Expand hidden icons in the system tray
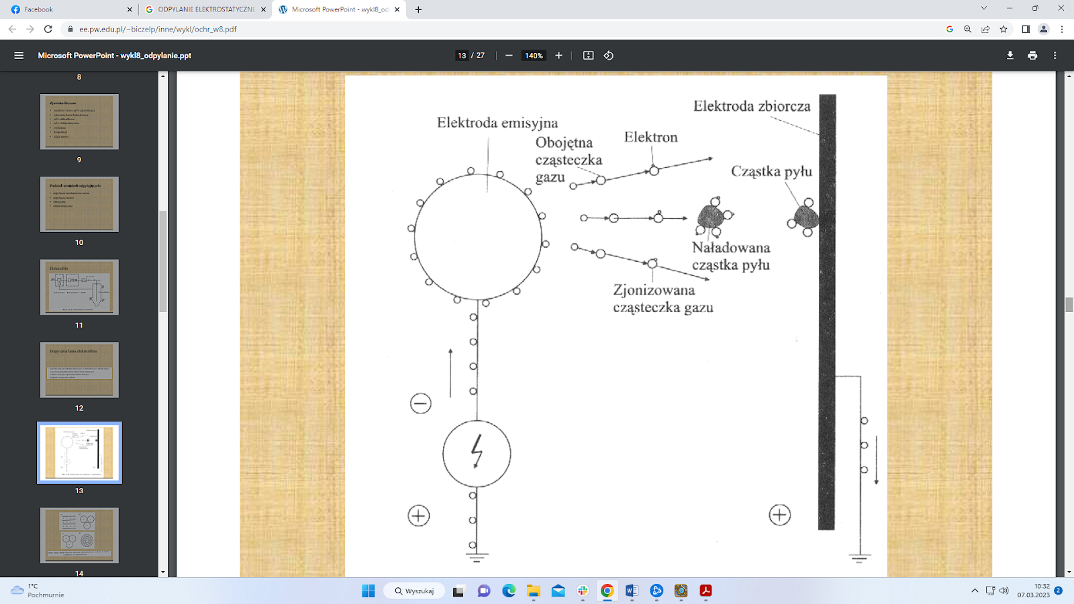This screenshot has height=604, width=1074. pyautogui.click(x=973, y=591)
